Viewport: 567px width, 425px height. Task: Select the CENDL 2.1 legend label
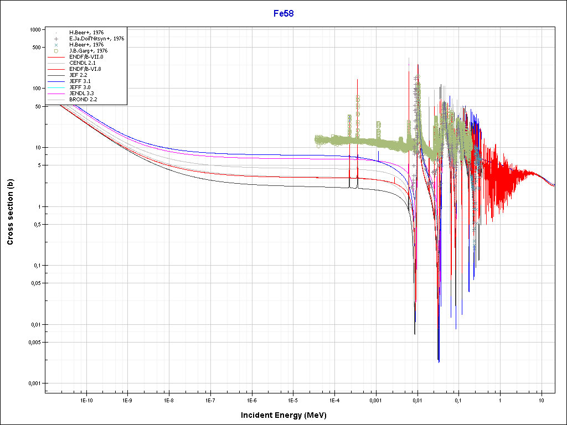tap(82, 63)
